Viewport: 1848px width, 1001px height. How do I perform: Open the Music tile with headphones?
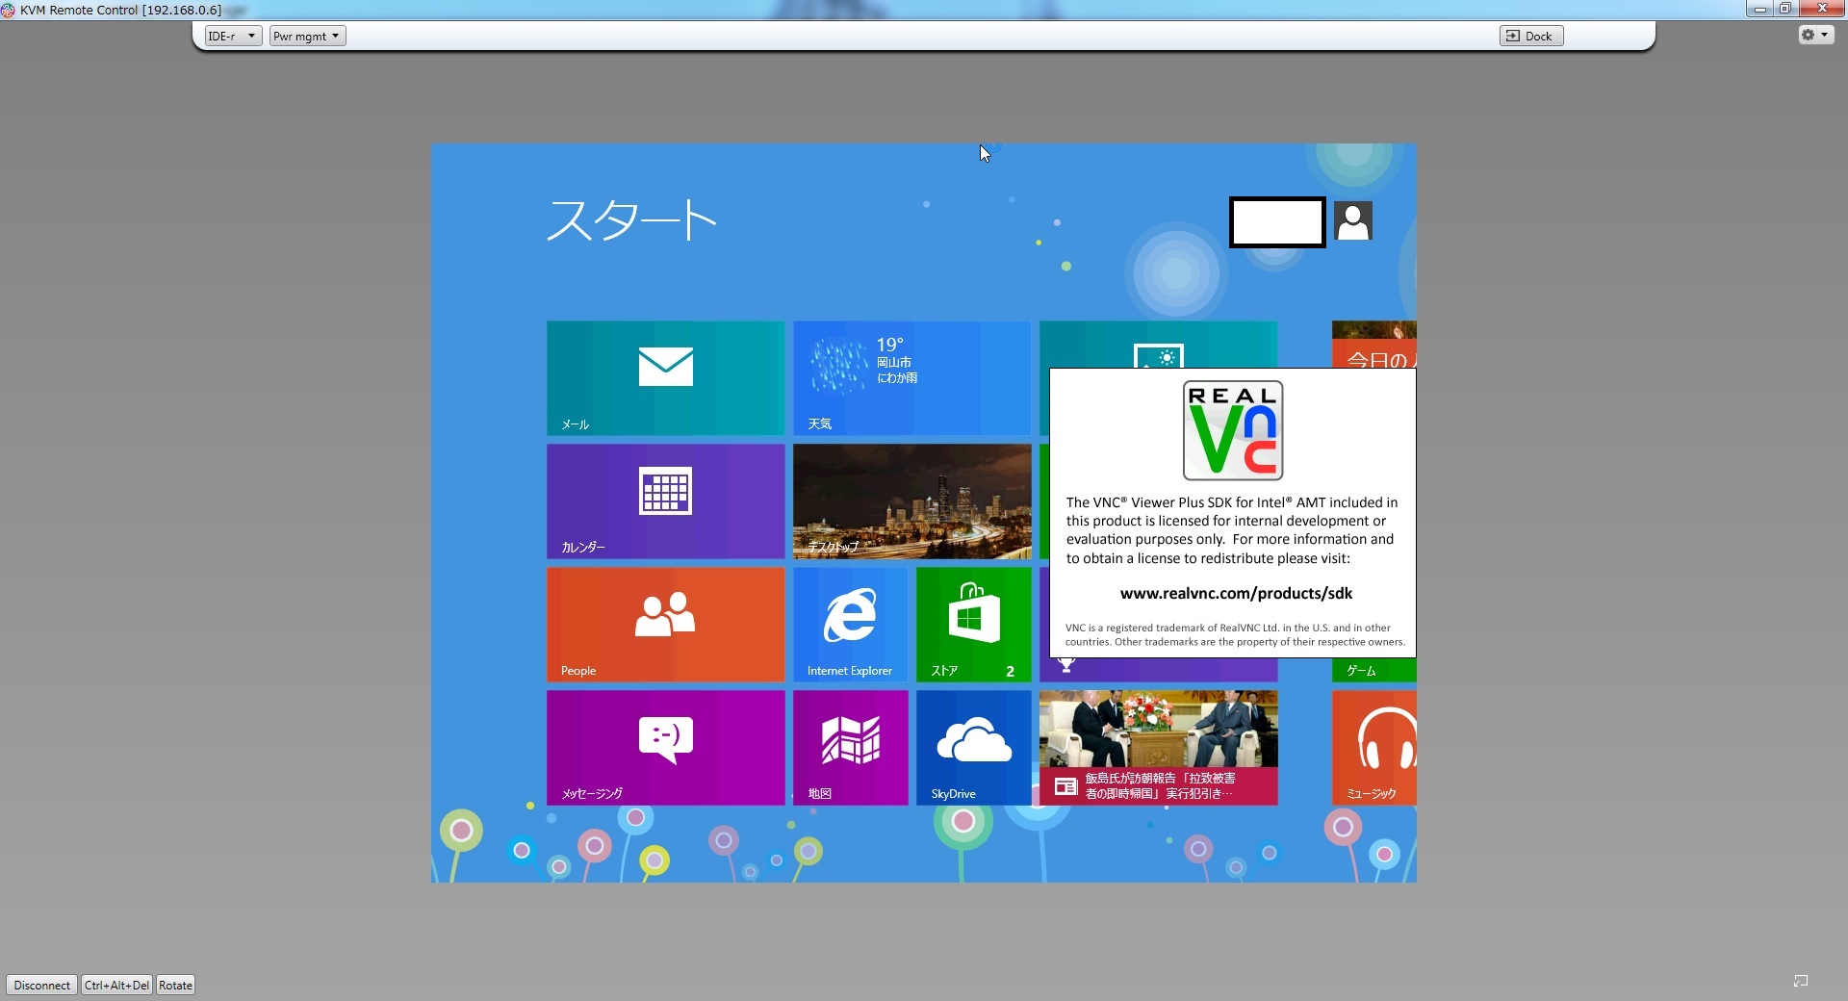[x=1374, y=747]
